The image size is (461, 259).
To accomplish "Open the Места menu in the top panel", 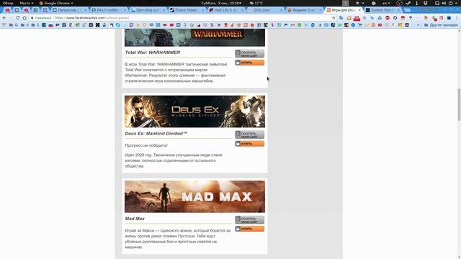I will [x=26, y=3].
